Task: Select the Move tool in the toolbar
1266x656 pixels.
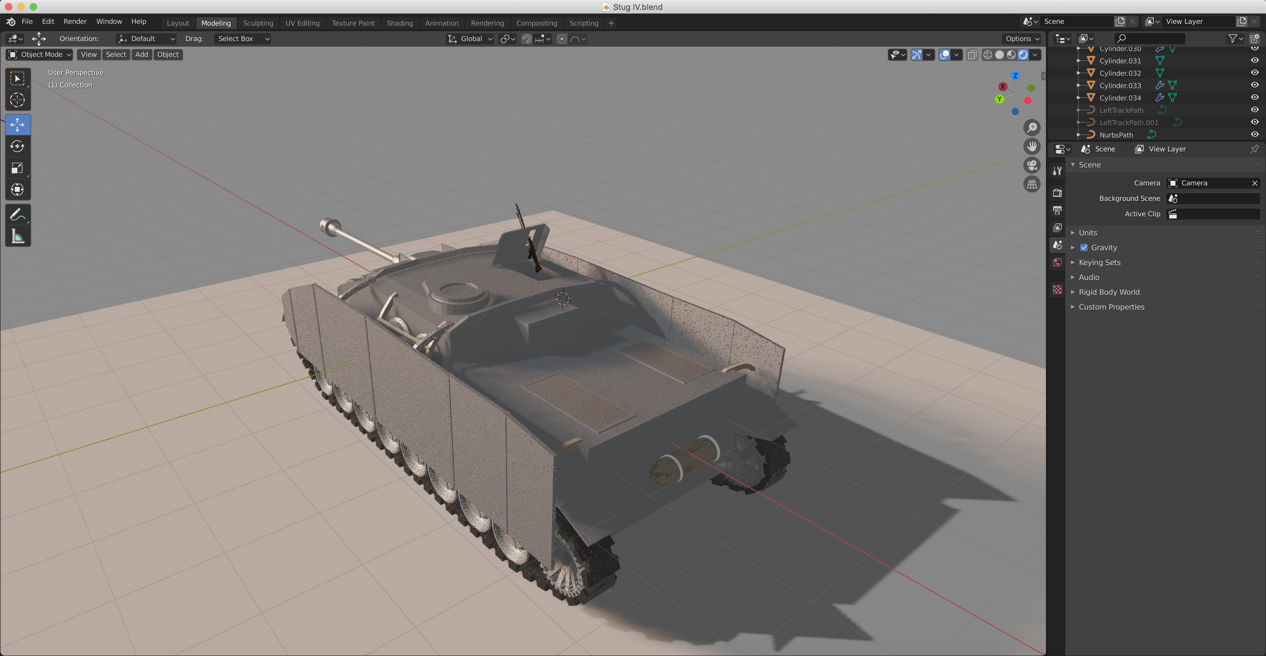Action: pyautogui.click(x=18, y=124)
